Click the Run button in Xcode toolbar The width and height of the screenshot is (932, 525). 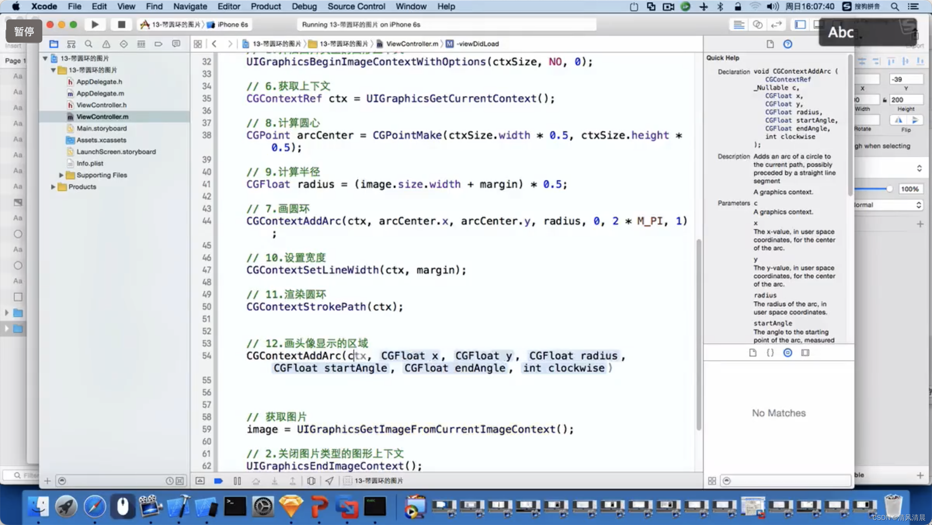95,24
